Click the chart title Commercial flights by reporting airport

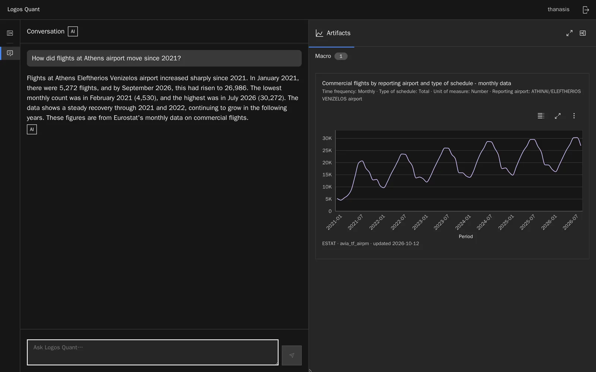click(416, 83)
